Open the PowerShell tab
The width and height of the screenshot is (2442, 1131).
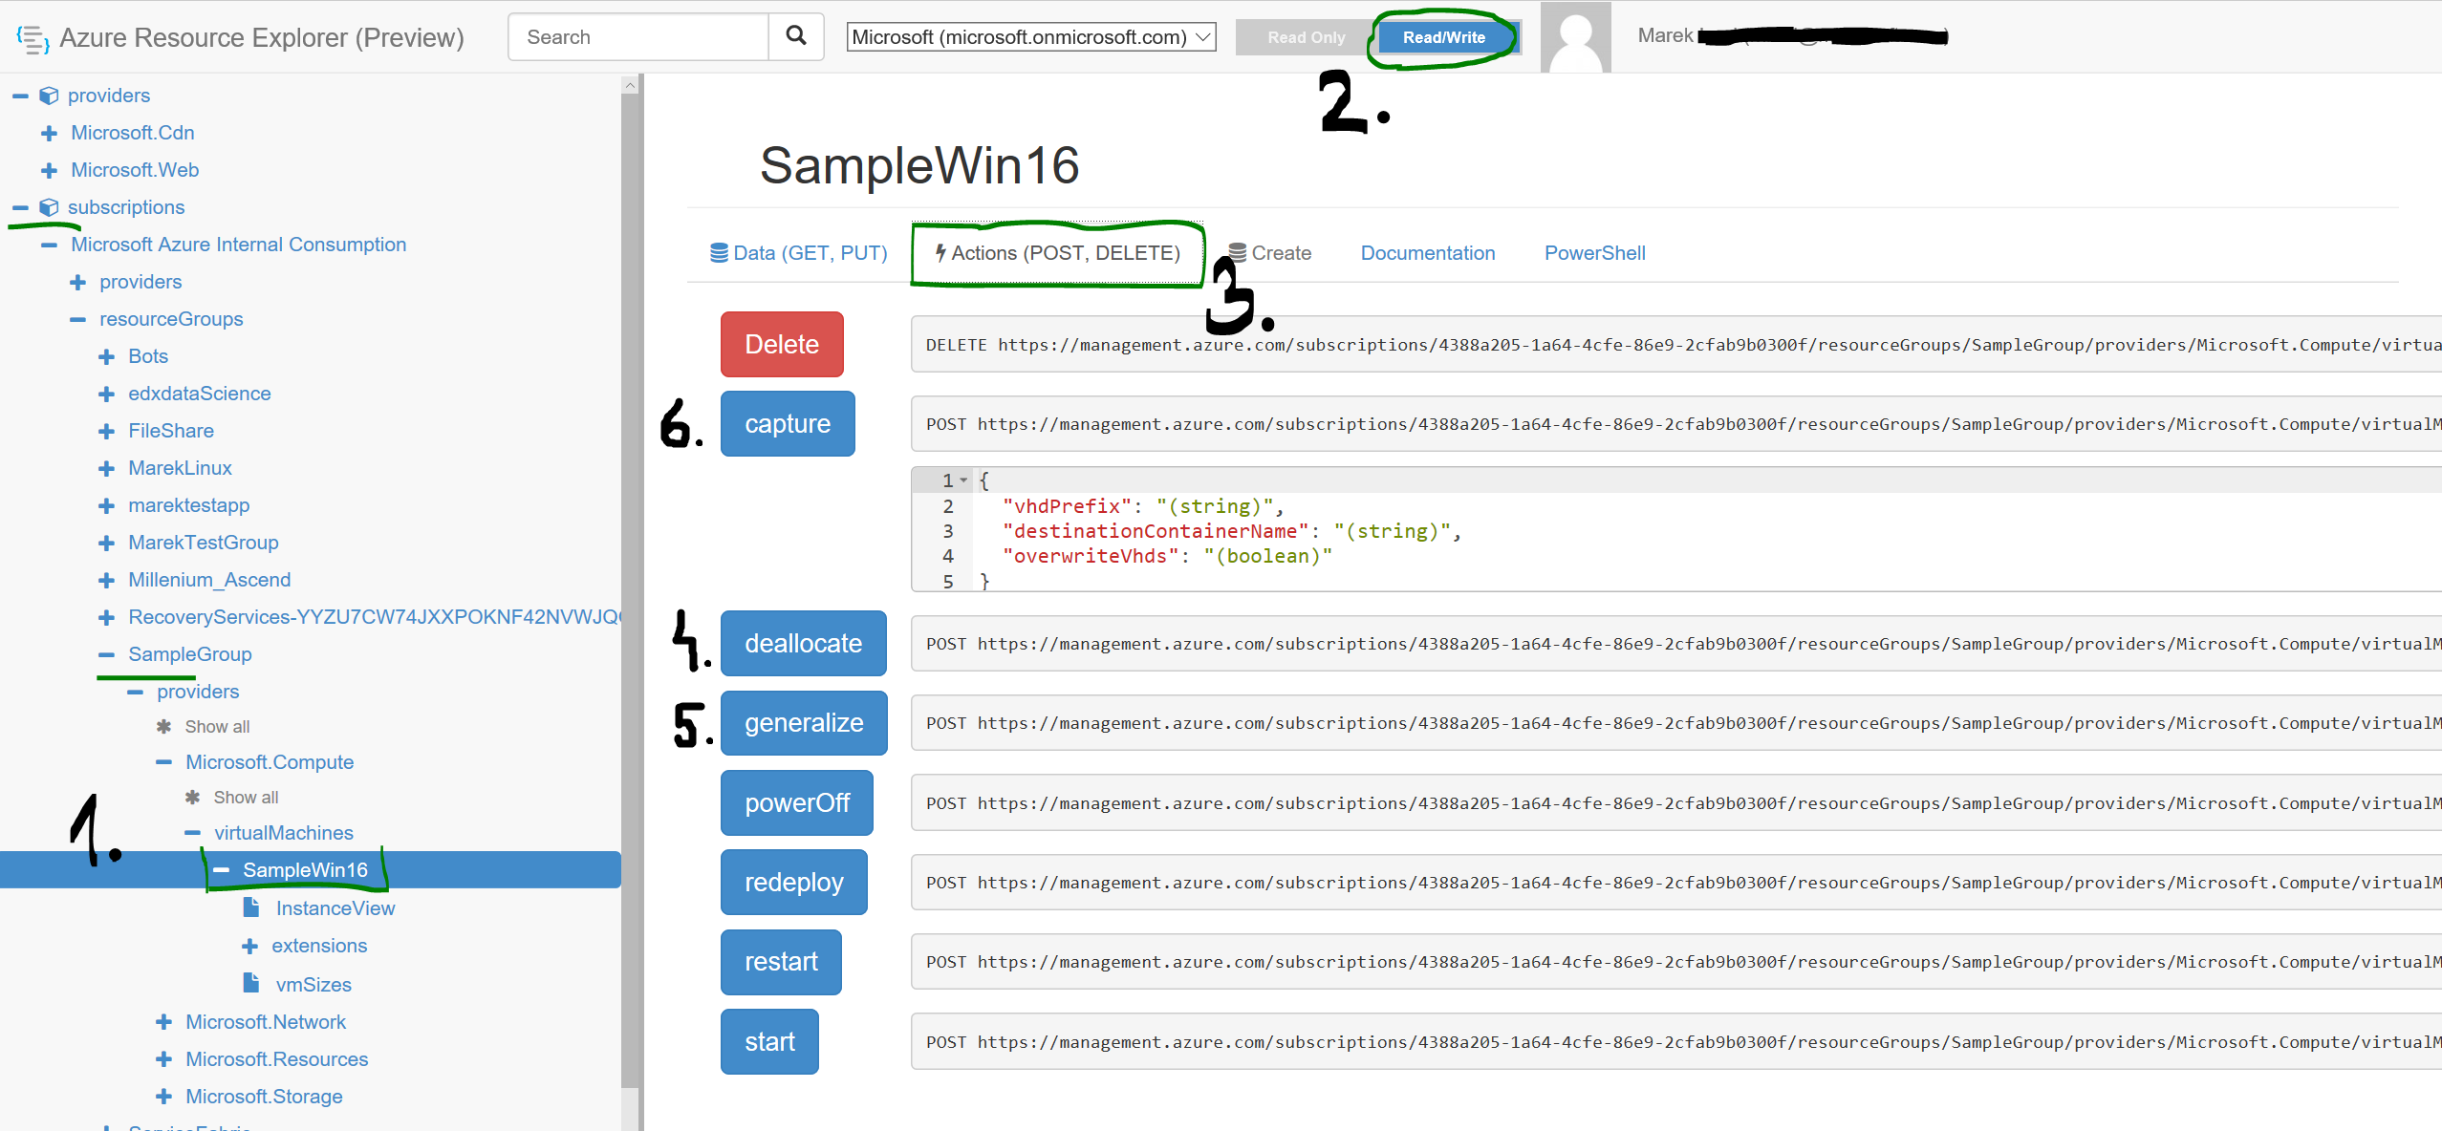1595,253
